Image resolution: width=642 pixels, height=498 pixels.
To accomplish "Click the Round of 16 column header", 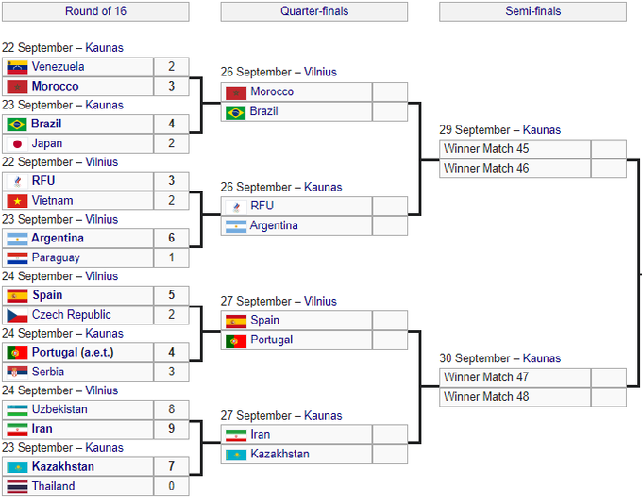I will tap(95, 11).
